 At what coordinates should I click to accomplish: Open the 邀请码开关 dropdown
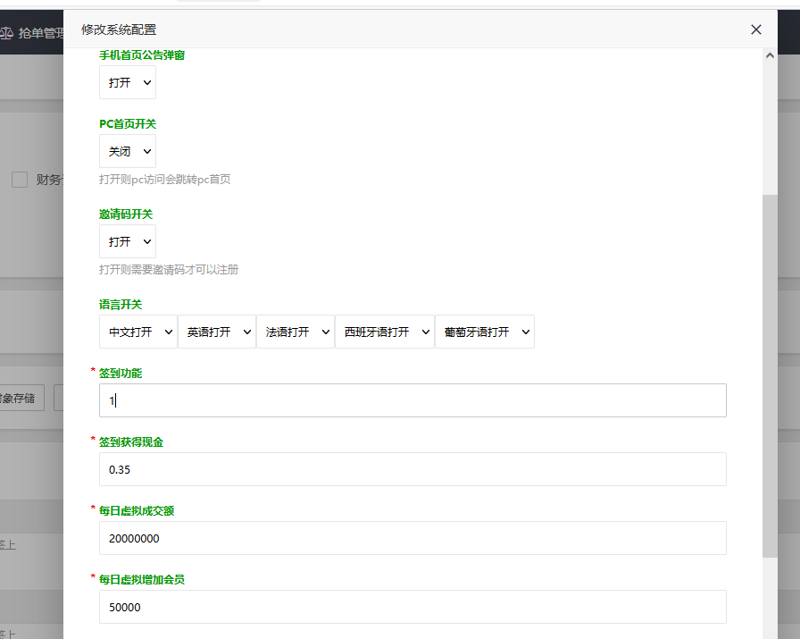(127, 241)
